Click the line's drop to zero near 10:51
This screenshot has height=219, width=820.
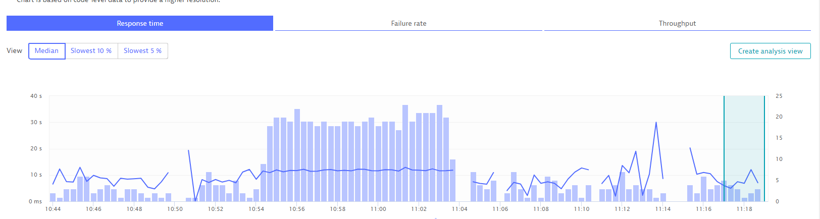click(195, 200)
